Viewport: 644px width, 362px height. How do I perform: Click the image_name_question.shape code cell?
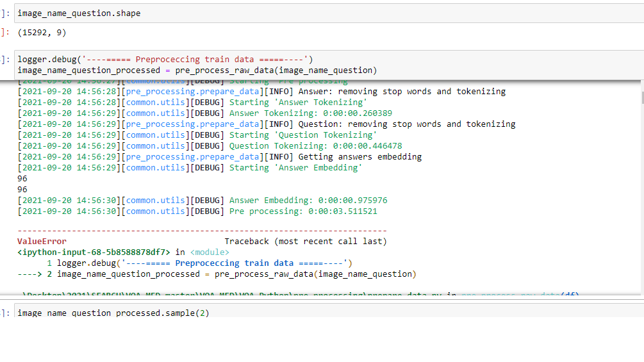pyautogui.click(x=329, y=13)
